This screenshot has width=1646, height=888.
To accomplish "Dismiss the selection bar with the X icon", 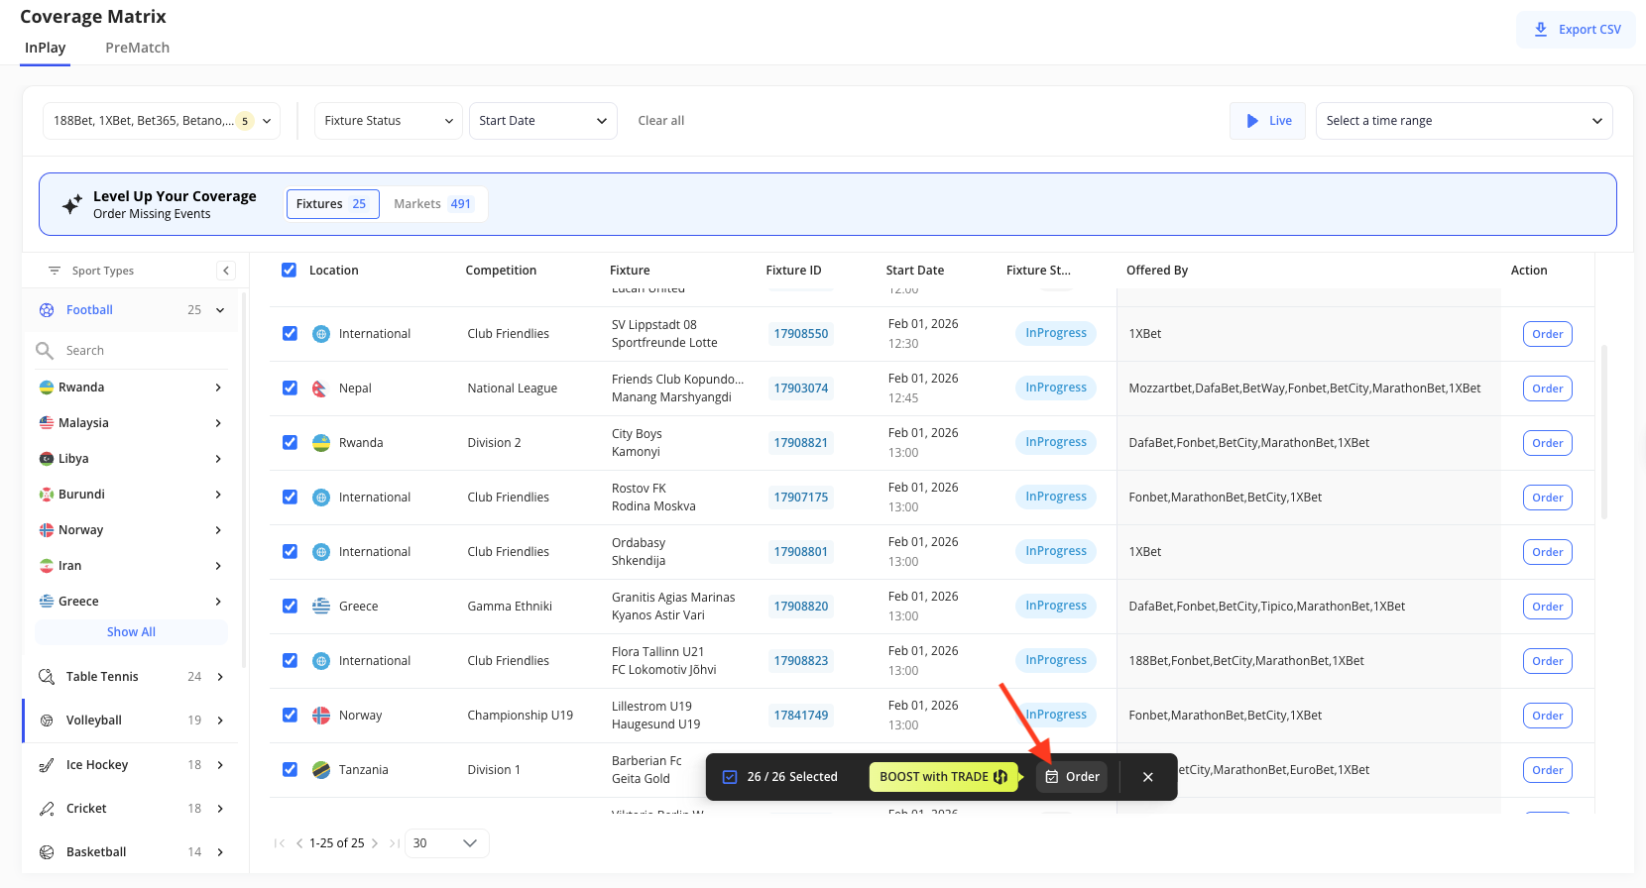I will point(1147,777).
